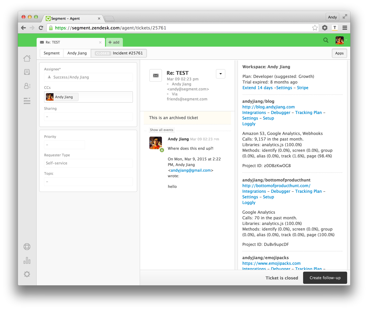Select the Closed Incident #25761 tab
This screenshot has width=368, height=310.
[119, 53]
